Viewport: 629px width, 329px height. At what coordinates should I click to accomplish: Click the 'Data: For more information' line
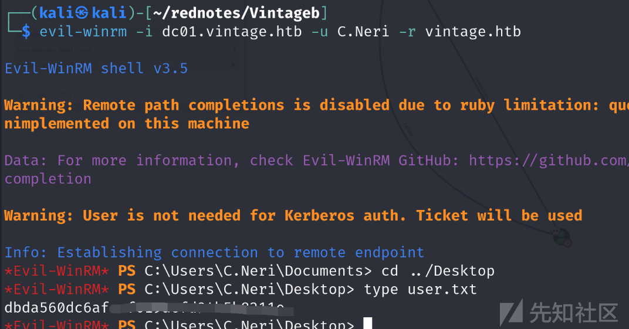[316, 161]
